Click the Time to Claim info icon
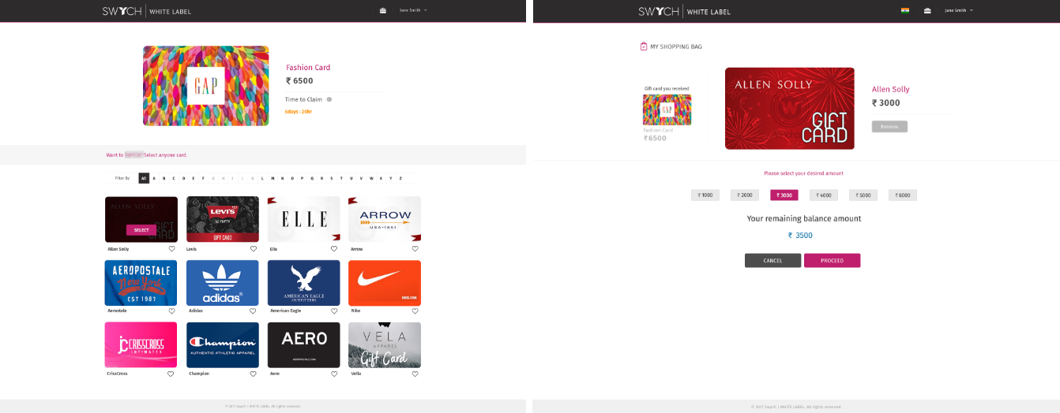 point(329,99)
